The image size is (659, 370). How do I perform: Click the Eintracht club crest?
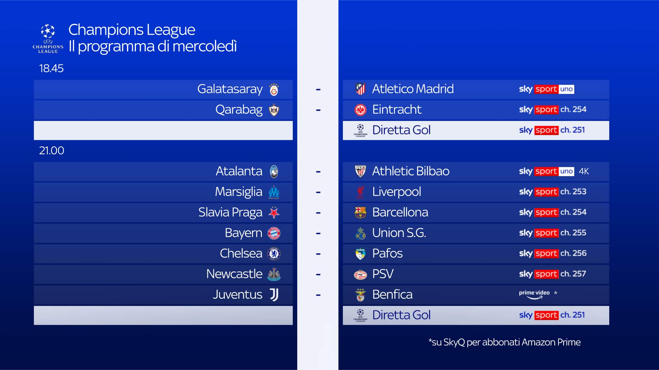pyautogui.click(x=360, y=110)
